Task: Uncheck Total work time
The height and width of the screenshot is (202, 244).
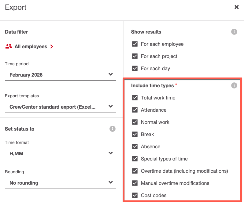Action: tap(135, 98)
